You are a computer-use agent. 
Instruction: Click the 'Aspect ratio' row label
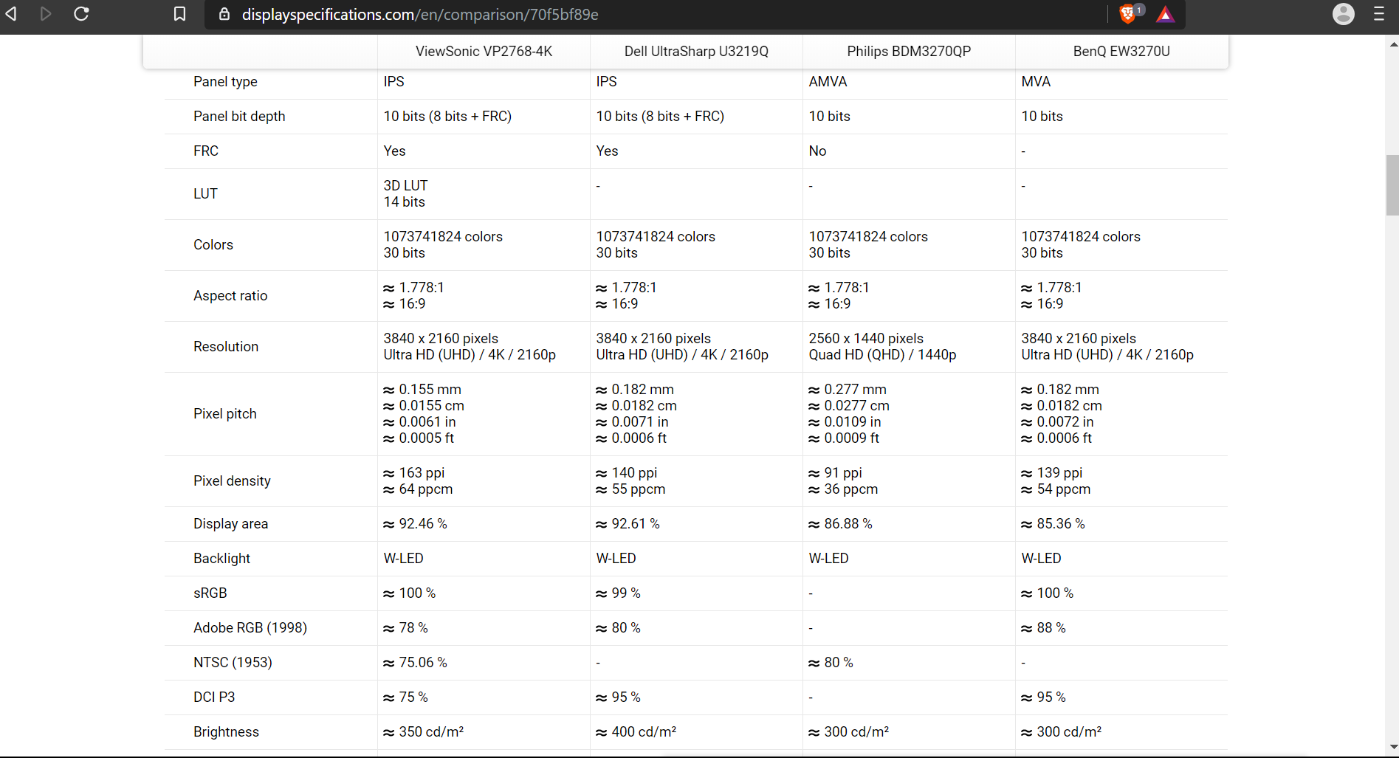(x=230, y=296)
